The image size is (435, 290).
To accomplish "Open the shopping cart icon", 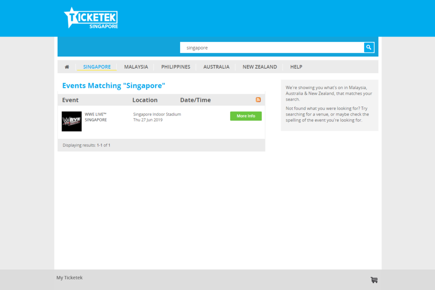I will (374, 280).
